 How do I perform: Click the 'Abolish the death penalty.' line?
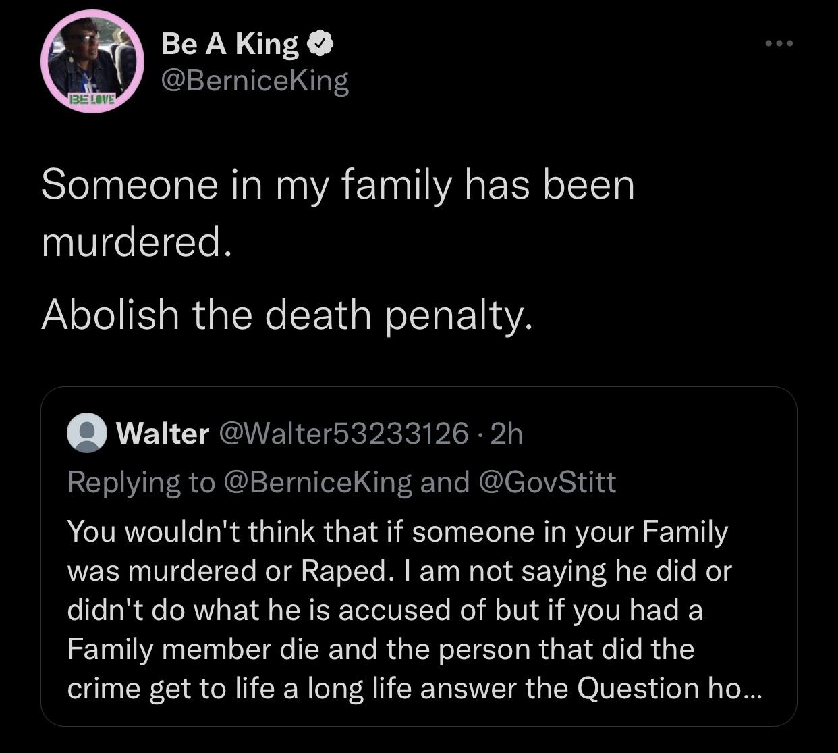pyautogui.click(x=287, y=315)
